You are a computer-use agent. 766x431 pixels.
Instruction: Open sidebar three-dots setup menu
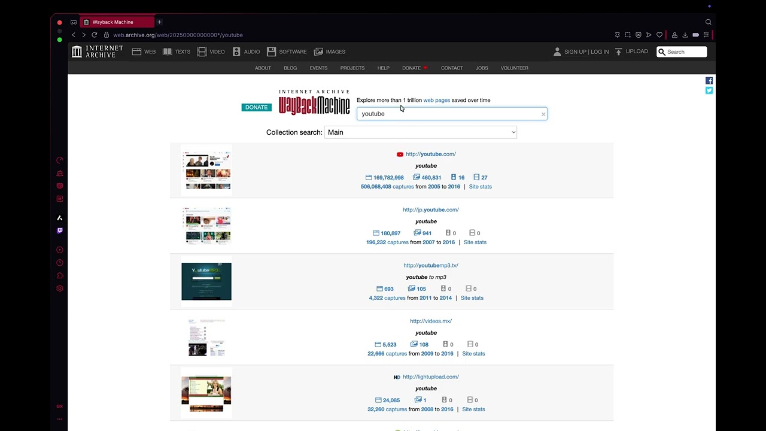(x=60, y=419)
